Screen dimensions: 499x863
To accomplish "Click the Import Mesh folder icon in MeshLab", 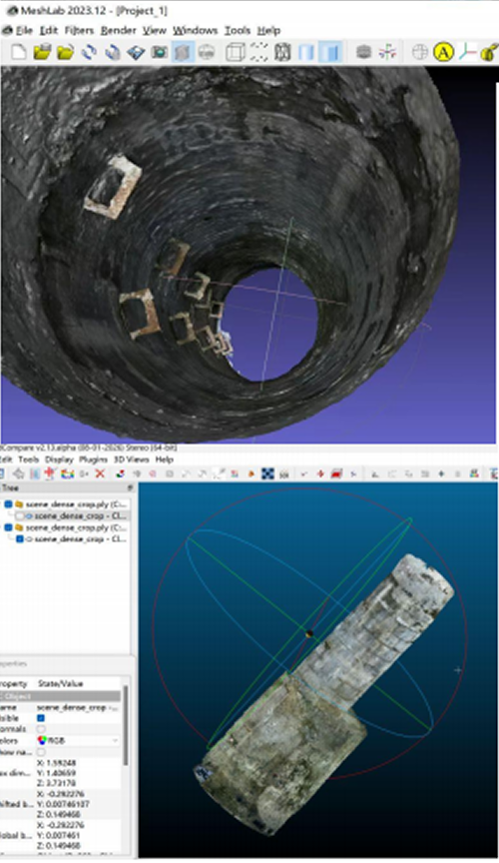I will (66, 52).
